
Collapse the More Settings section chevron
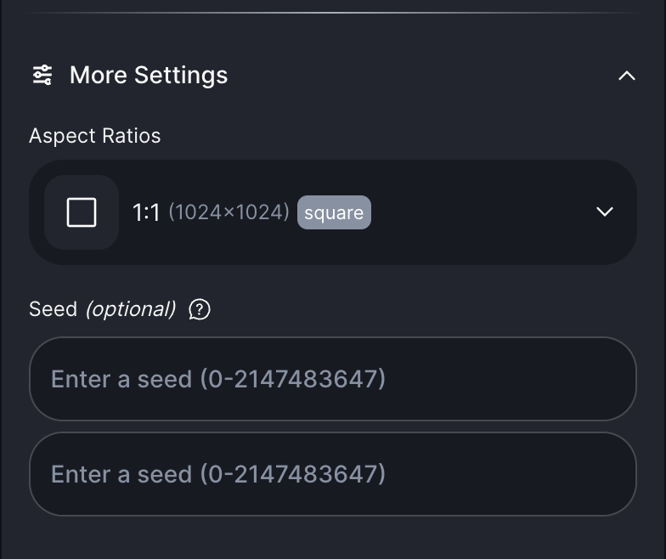627,76
